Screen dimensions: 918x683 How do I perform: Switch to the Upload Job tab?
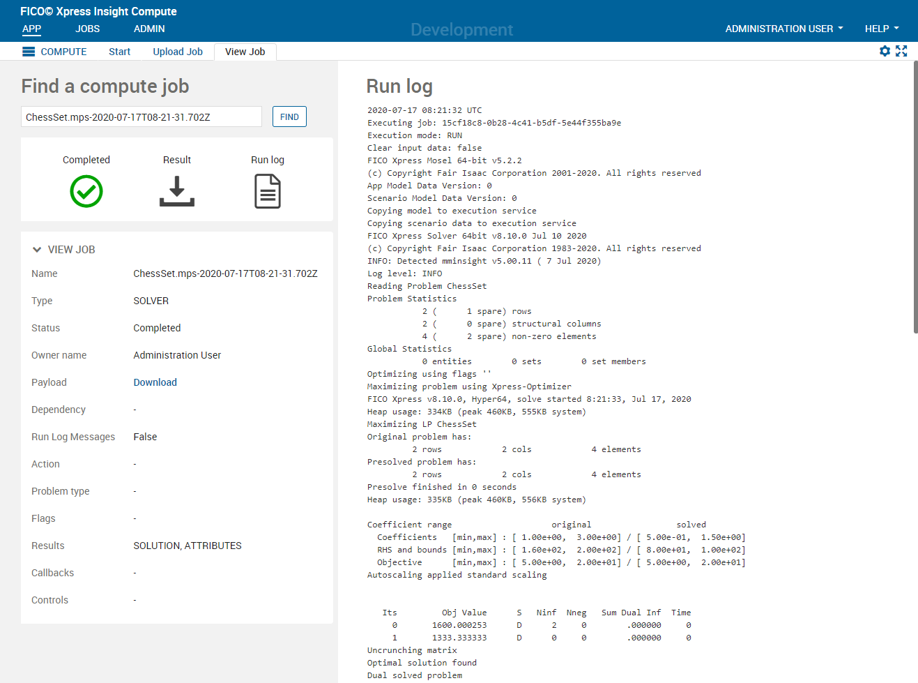click(x=178, y=52)
